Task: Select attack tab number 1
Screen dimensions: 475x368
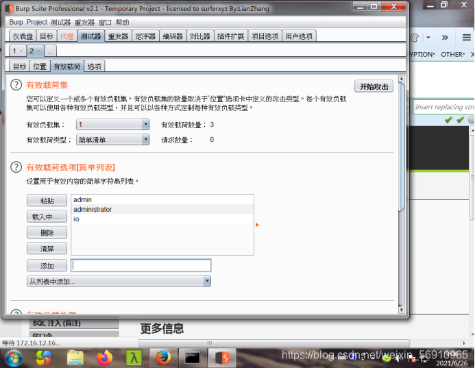Action: [x=14, y=51]
